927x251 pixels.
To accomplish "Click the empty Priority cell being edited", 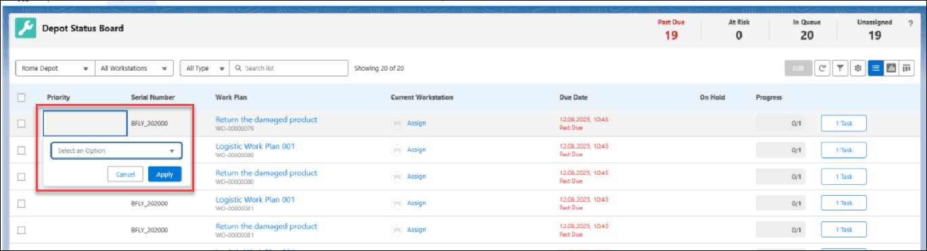I will tap(85, 123).
